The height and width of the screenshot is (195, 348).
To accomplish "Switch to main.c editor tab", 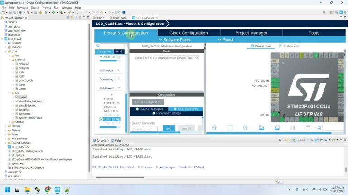I will pos(99,18).
